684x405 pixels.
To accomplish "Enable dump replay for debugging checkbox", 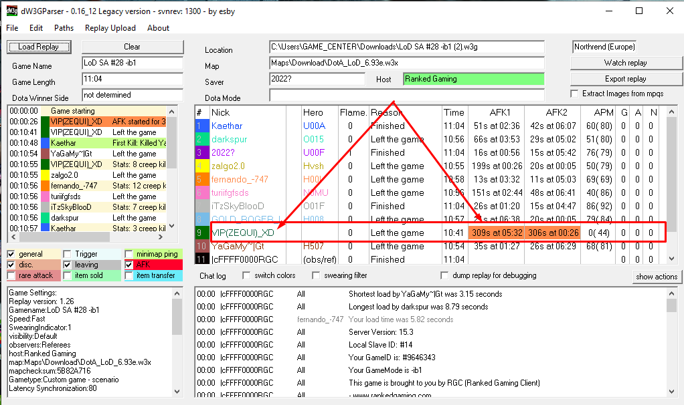I will coord(444,275).
